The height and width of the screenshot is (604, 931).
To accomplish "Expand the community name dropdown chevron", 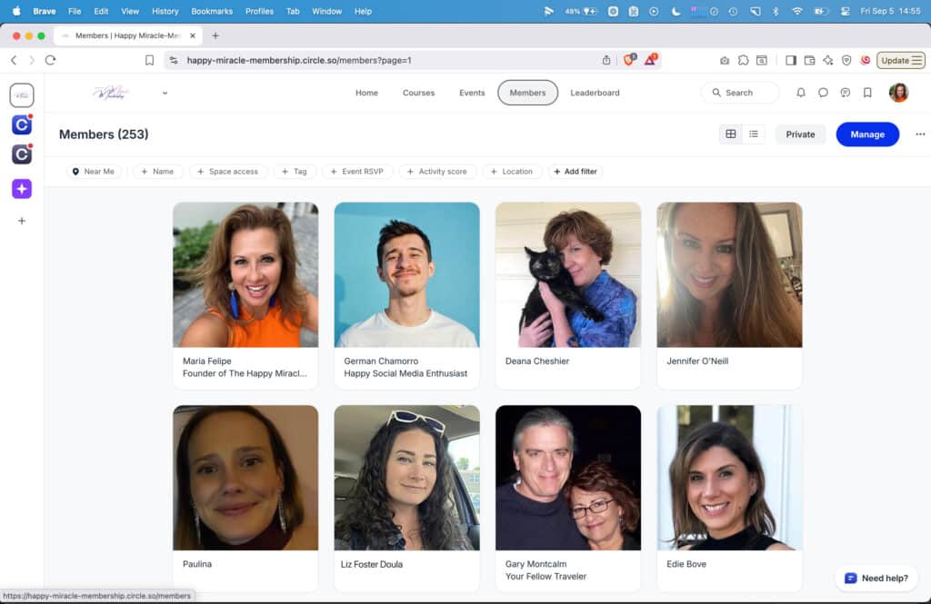I will pos(165,93).
